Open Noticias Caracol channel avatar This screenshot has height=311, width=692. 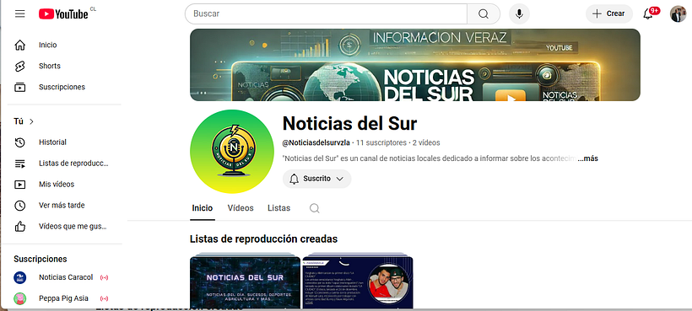pos(20,277)
